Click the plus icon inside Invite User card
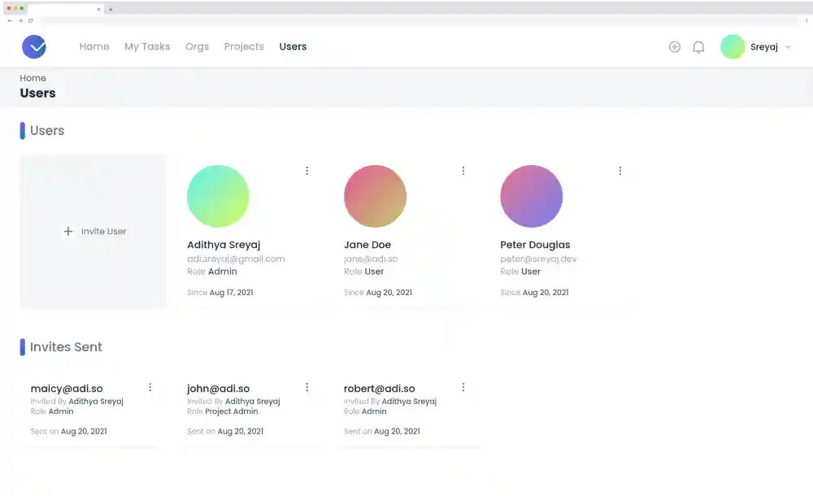Viewport: 813px width, 496px height. tap(68, 231)
